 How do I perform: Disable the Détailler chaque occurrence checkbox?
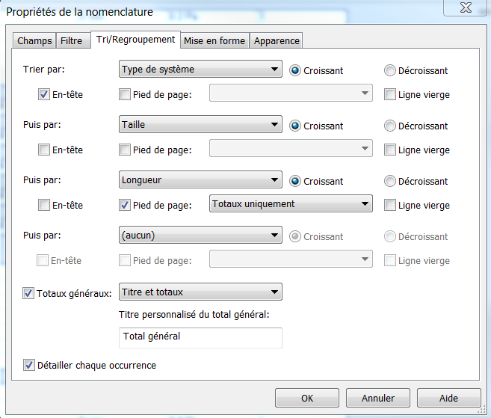29,366
